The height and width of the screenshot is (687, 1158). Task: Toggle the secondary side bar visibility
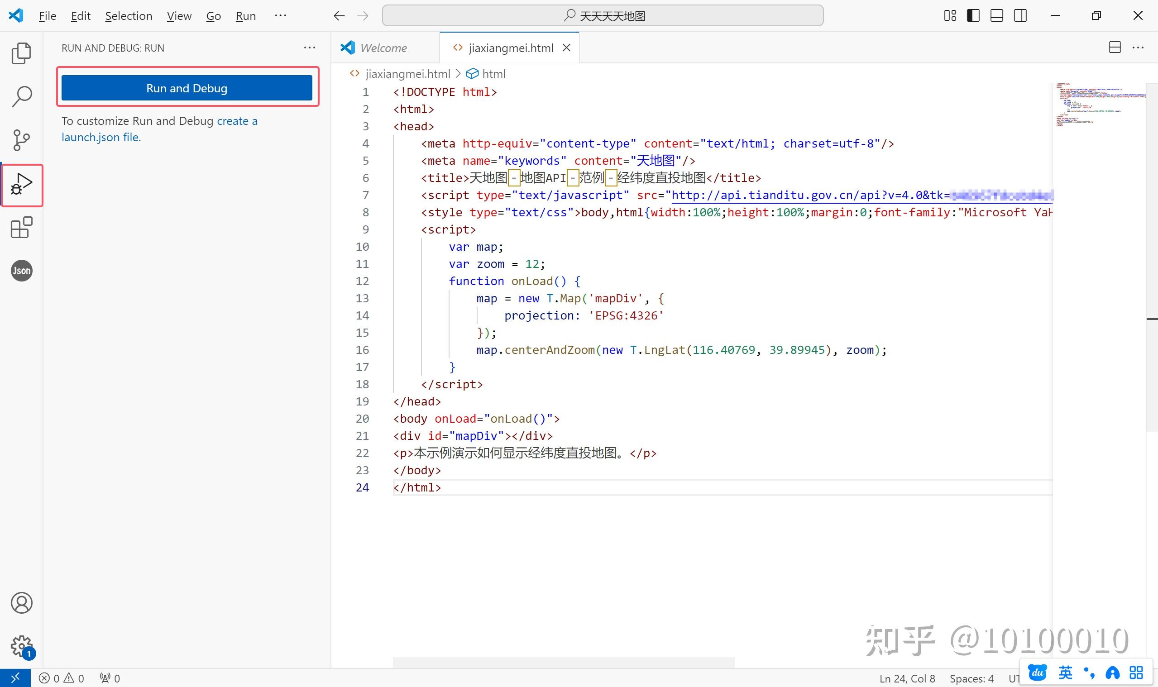[x=1020, y=16]
